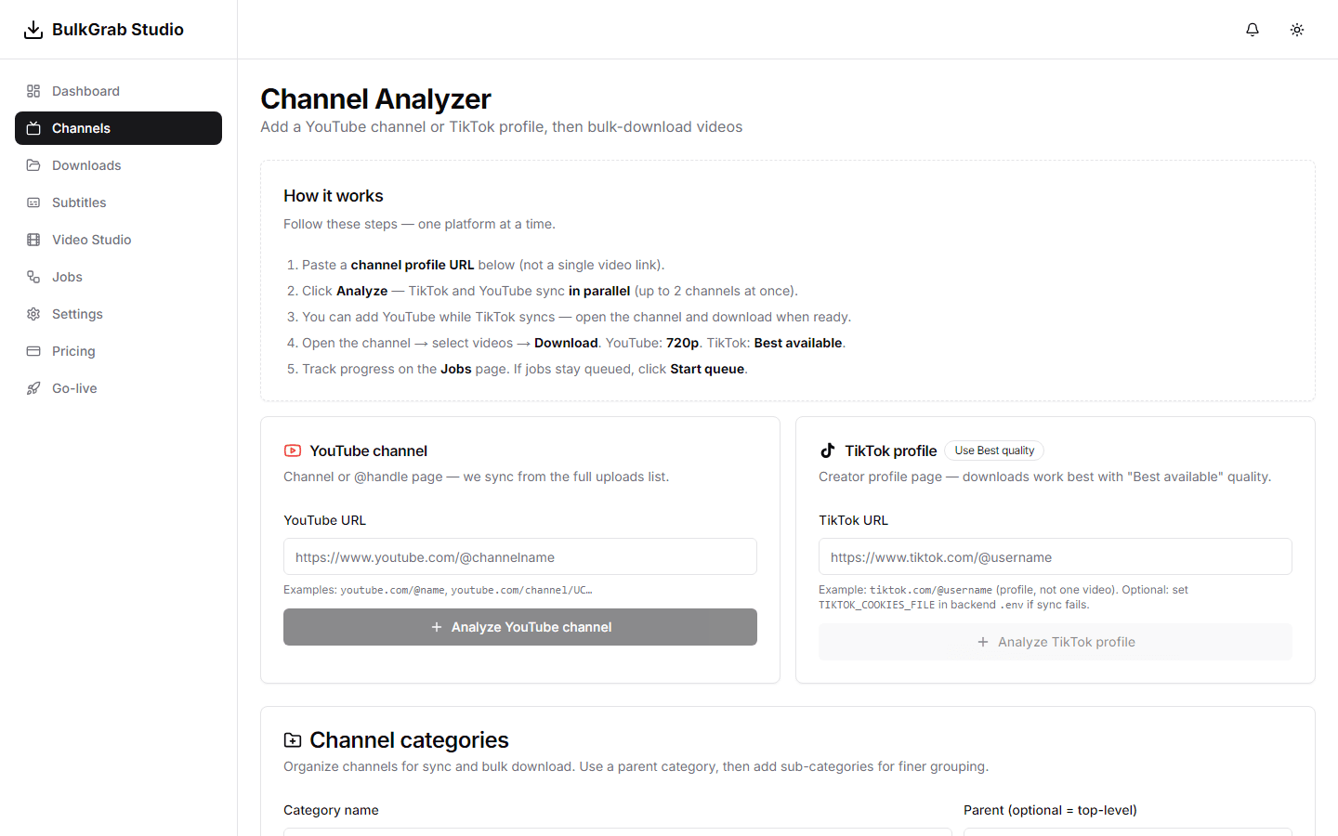
Task: Click the bold 'in parallel' text
Action: point(599,291)
